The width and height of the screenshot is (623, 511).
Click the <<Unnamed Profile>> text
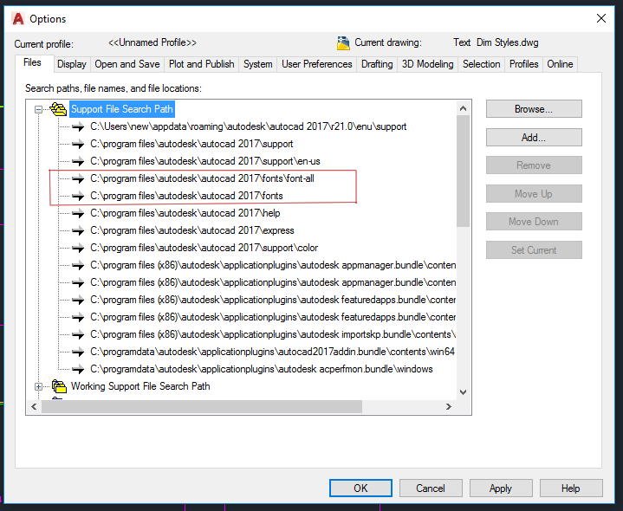pyautogui.click(x=153, y=42)
